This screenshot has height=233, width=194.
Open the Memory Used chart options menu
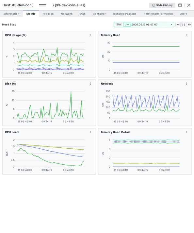click(186, 35)
